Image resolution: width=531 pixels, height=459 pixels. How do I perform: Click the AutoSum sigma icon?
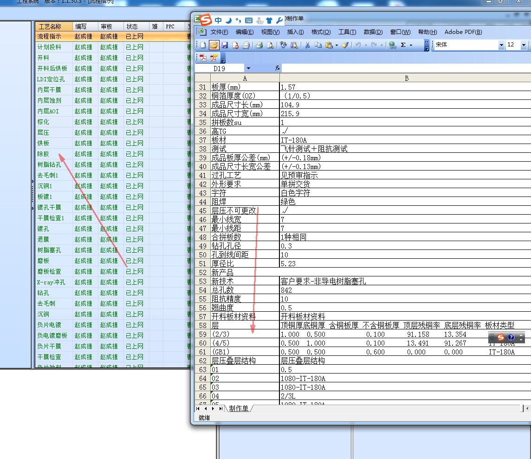point(403,45)
